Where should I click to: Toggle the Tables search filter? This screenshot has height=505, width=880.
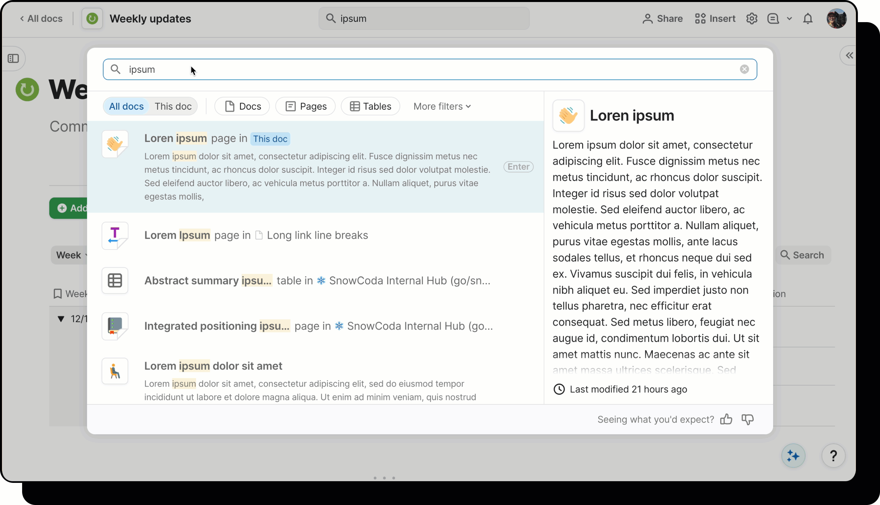(x=370, y=106)
